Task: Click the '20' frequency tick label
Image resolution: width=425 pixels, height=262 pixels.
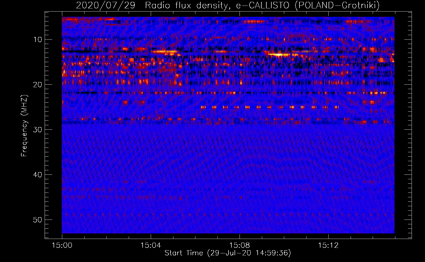Action: click(x=38, y=85)
